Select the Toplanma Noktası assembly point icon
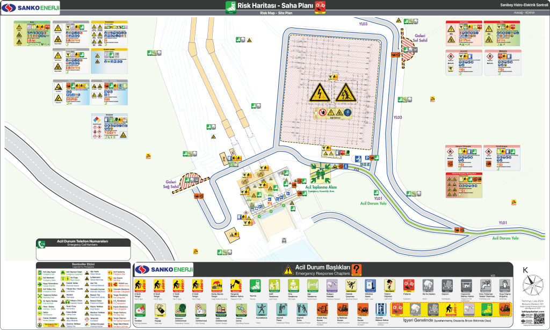Viewport: 550px width, 330px height. click(39, 296)
